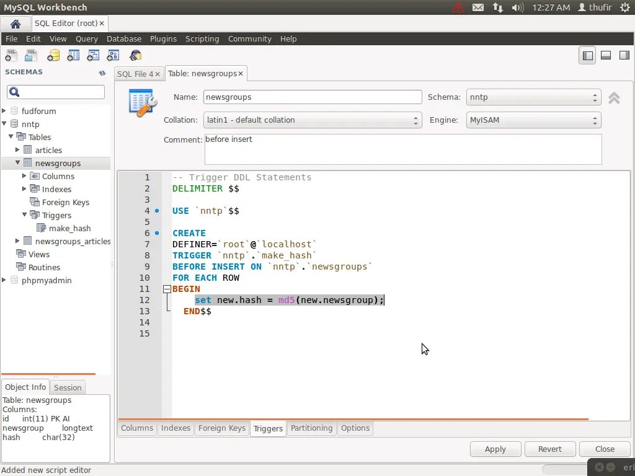
Task: Close the Table: newsgroups tab
Action: [241, 74]
